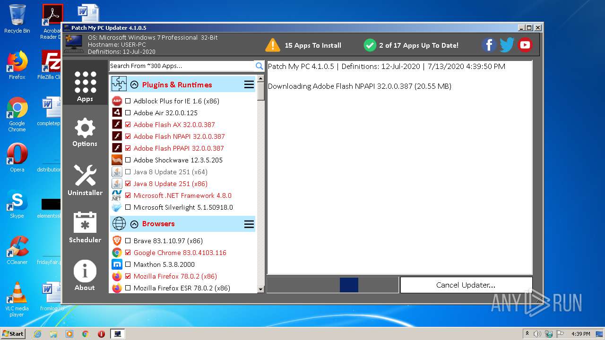Check Mozilla Firefox ESR 78.0.2 checkbox
Screen dimensions: 605x340
pos(128,288)
